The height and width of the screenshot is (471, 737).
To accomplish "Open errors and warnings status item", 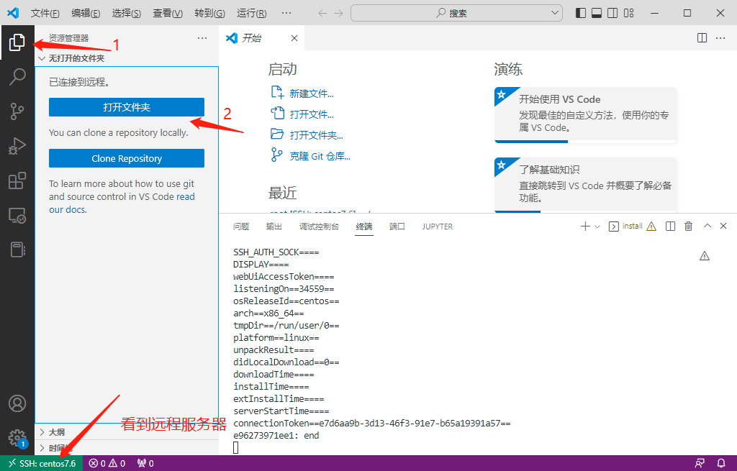I will (108, 464).
